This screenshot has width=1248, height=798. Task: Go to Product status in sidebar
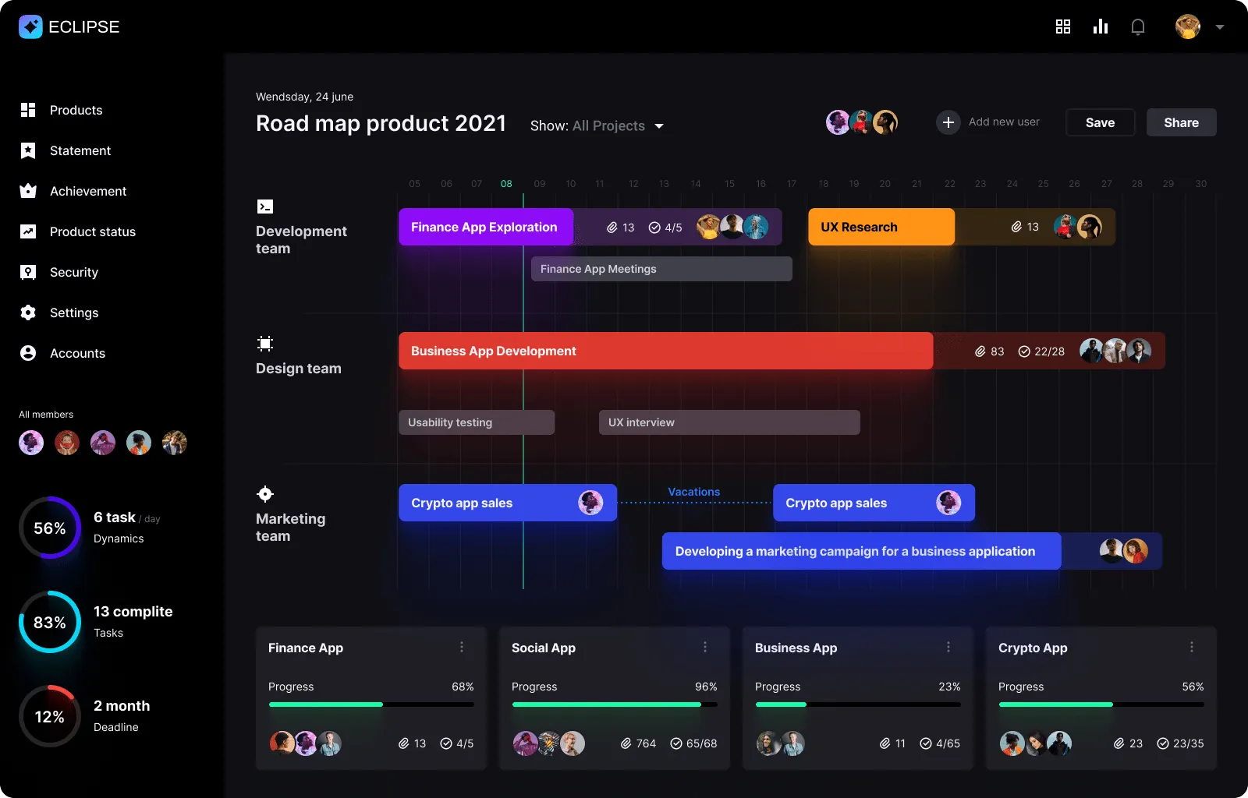[92, 231]
